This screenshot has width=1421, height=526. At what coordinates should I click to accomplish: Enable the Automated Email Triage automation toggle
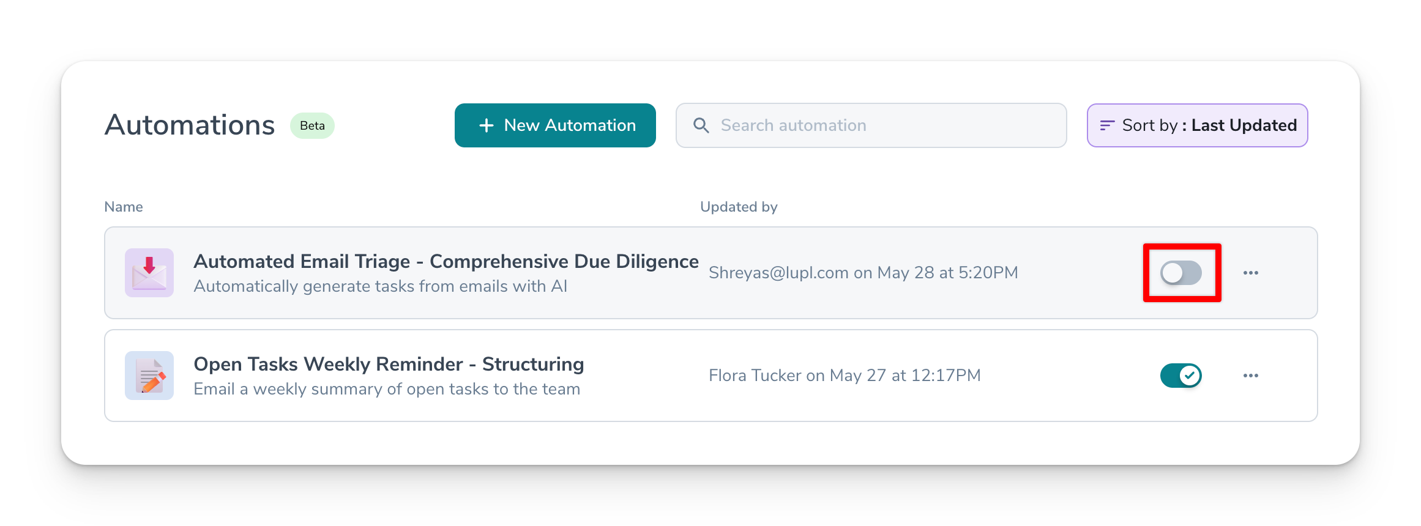(x=1181, y=273)
